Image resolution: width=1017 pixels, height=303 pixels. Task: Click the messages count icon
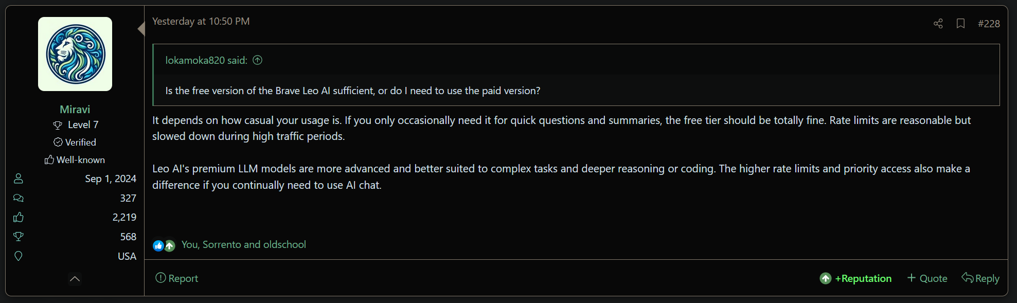pos(19,198)
